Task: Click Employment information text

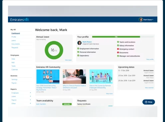Action: point(89,49)
